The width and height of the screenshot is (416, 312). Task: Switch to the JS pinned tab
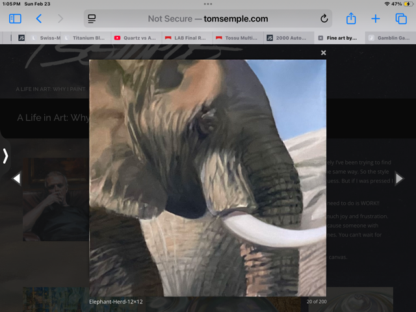point(21,38)
